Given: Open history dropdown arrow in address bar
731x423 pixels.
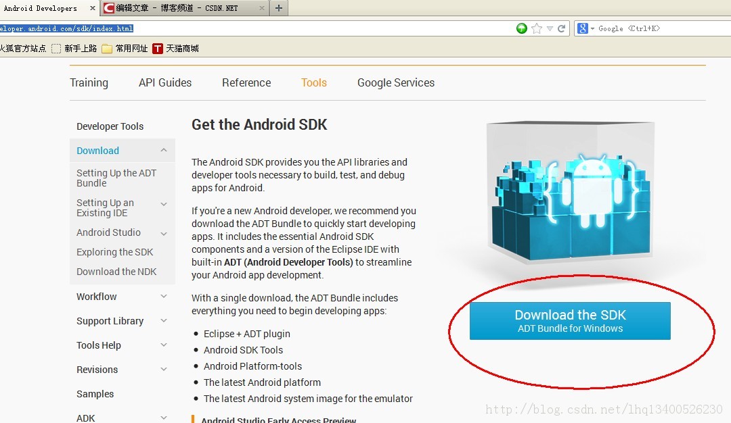Looking at the screenshot, I should tap(550, 28).
